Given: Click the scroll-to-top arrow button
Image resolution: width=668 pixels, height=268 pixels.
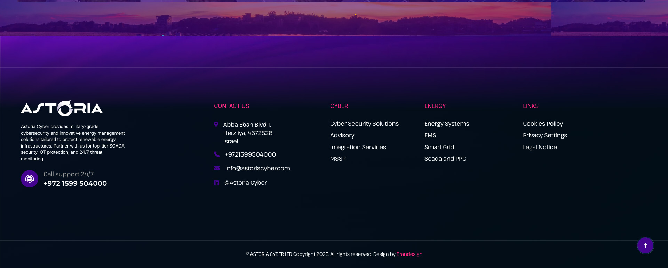Looking at the screenshot, I should click(x=645, y=245).
